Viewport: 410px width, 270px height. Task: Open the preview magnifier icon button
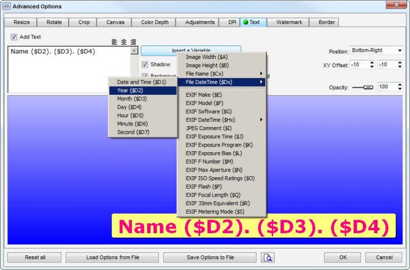[268, 258]
